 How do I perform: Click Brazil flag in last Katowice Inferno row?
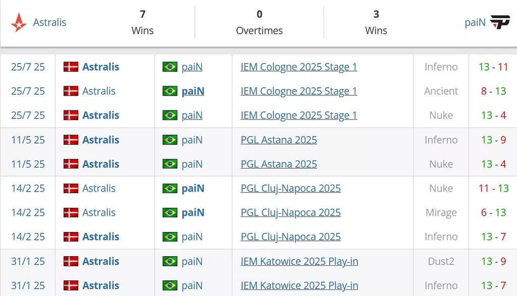pyautogui.click(x=170, y=285)
